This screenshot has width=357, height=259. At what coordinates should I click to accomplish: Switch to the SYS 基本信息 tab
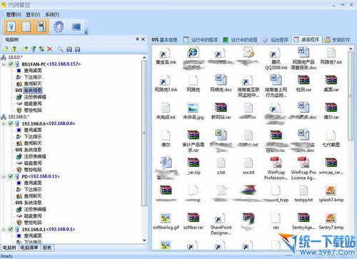(164, 40)
